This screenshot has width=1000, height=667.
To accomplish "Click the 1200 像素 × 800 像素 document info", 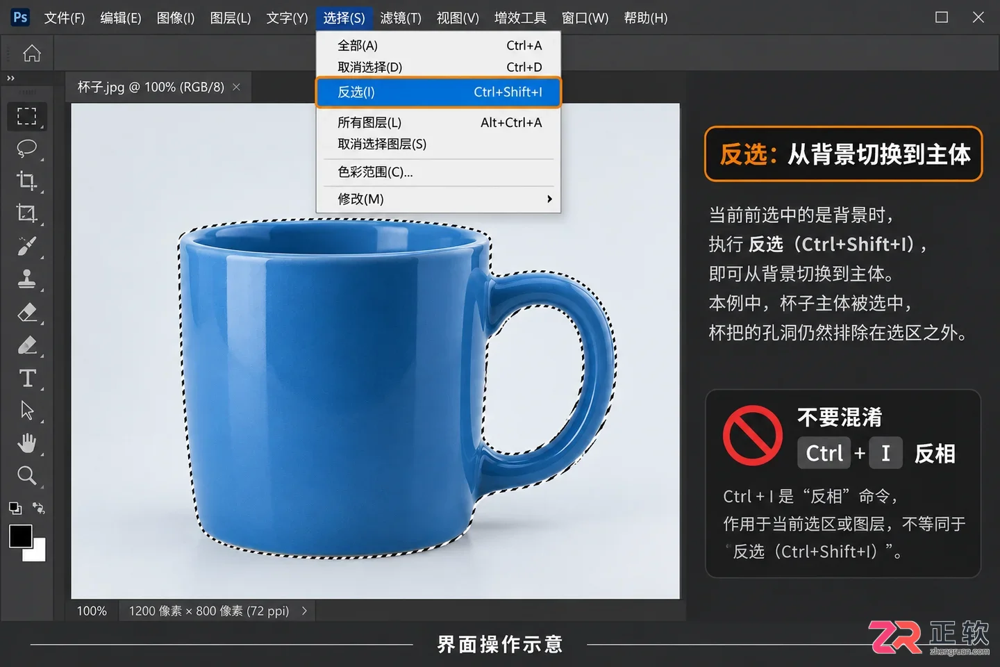I will [209, 611].
